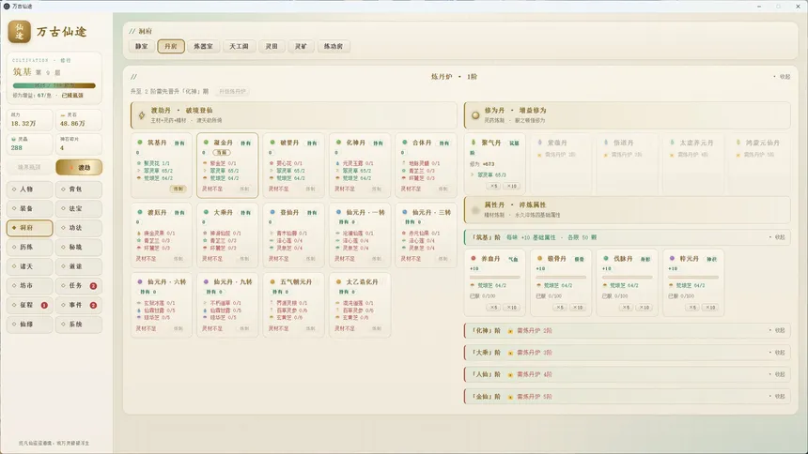Click the blue dot icon on 仙元丹·一转 card
The height and width of the screenshot is (454, 808).
[x=338, y=212]
